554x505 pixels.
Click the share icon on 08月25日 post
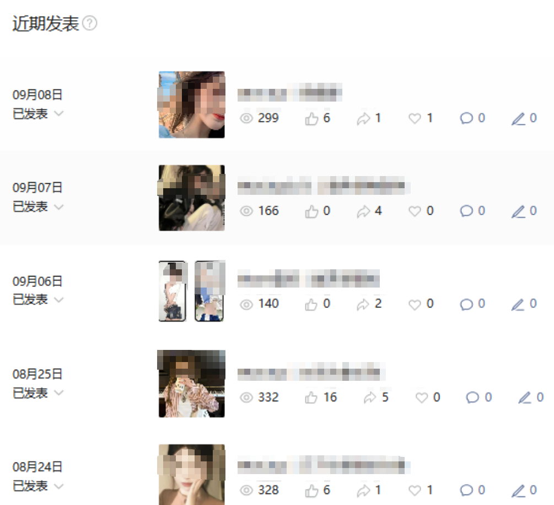click(x=370, y=397)
